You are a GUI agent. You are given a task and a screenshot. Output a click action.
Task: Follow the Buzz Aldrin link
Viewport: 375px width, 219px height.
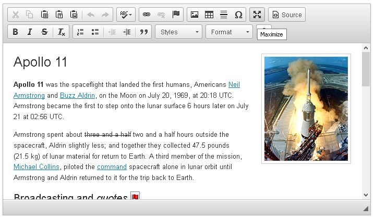point(77,95)
